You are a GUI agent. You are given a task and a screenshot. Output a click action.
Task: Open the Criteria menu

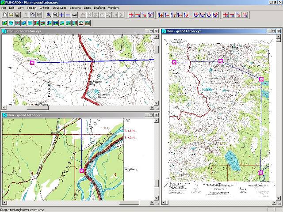coord(44,8)
